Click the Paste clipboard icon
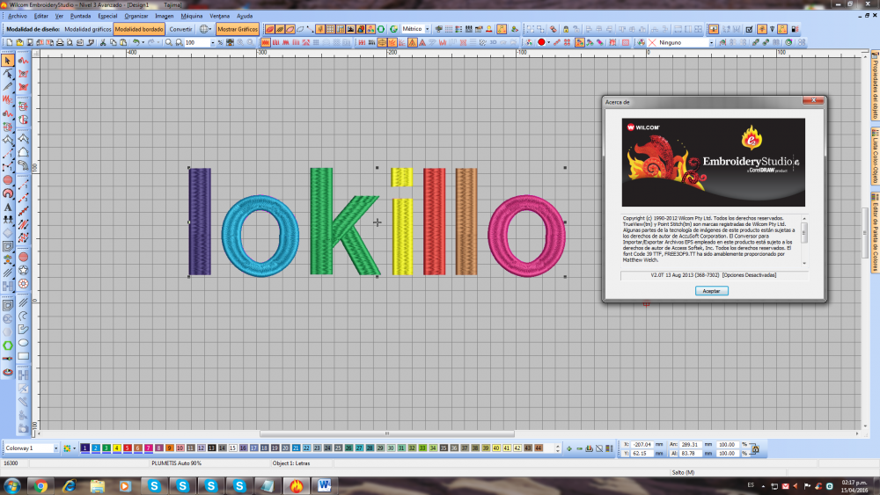The image size is (880, 495). pos(123,42)
